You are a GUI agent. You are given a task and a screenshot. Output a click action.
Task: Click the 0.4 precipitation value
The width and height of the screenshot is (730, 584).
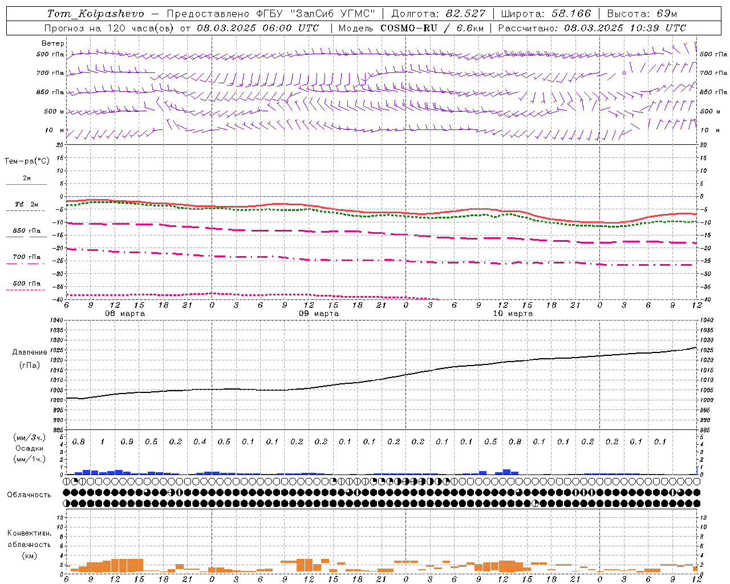[200, 442]
